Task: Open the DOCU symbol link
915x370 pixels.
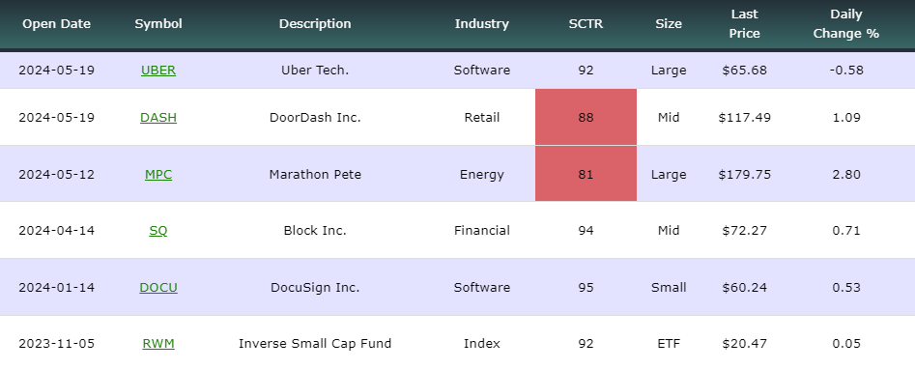Action: point(158,288)
